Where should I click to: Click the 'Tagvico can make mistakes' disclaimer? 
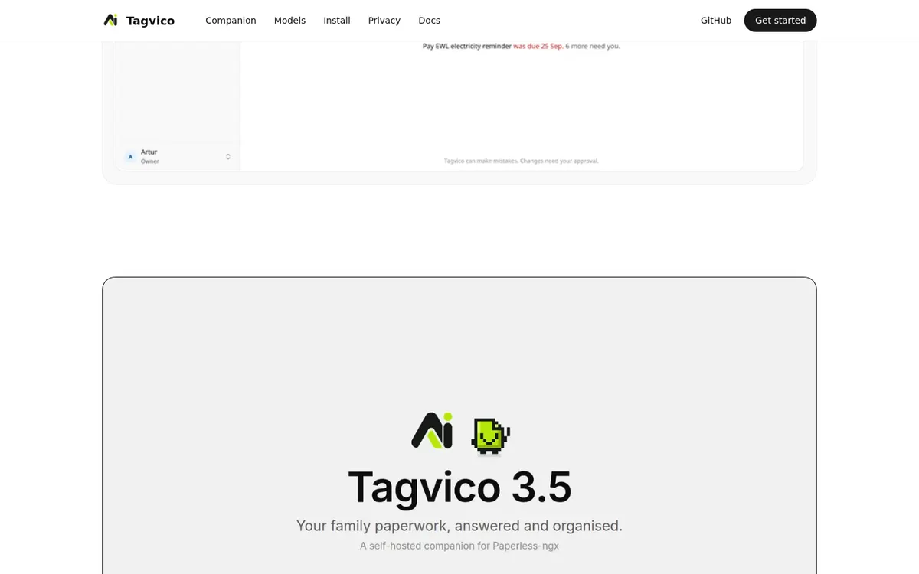click(521, 161)
